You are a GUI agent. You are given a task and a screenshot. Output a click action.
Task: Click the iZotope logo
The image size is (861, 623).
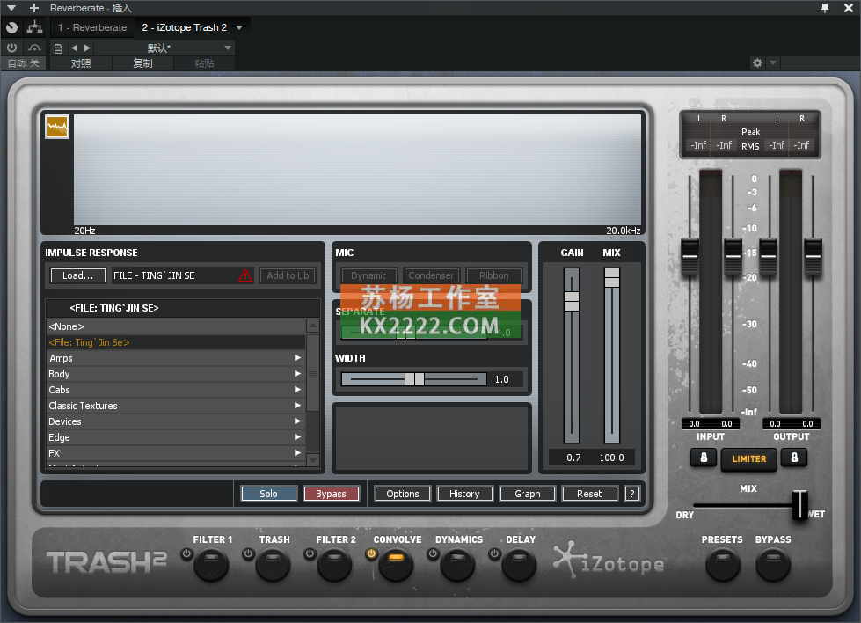(609, 561)
